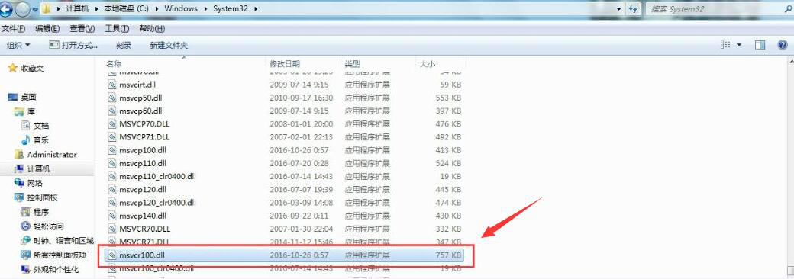This screenshot has width=794, height=279.
Task: Click the Forward navigation arrow button
Action: [22, 9]
